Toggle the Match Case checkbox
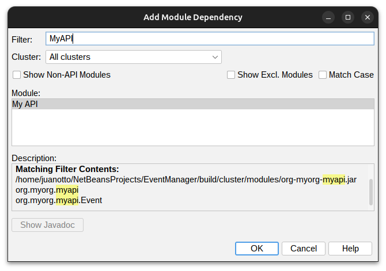 click(323, 75)
